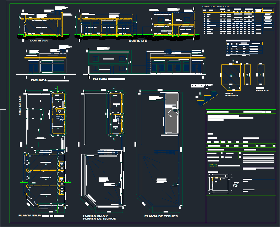This screenshot has height=227, width=280.
Task: Select the CORTE A-A section label
Action: tap(39, 41)
